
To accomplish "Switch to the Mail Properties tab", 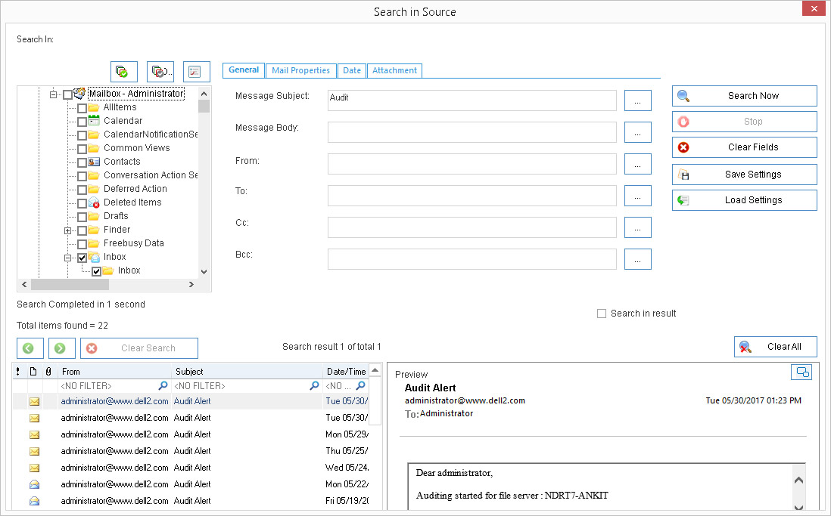I will tap(301, 70).
